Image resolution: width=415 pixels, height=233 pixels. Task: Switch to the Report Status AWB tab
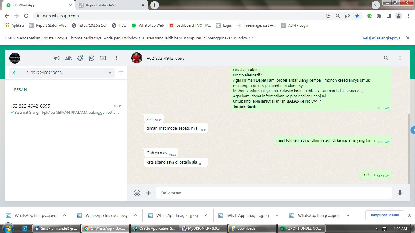click(x=111, y=5)
